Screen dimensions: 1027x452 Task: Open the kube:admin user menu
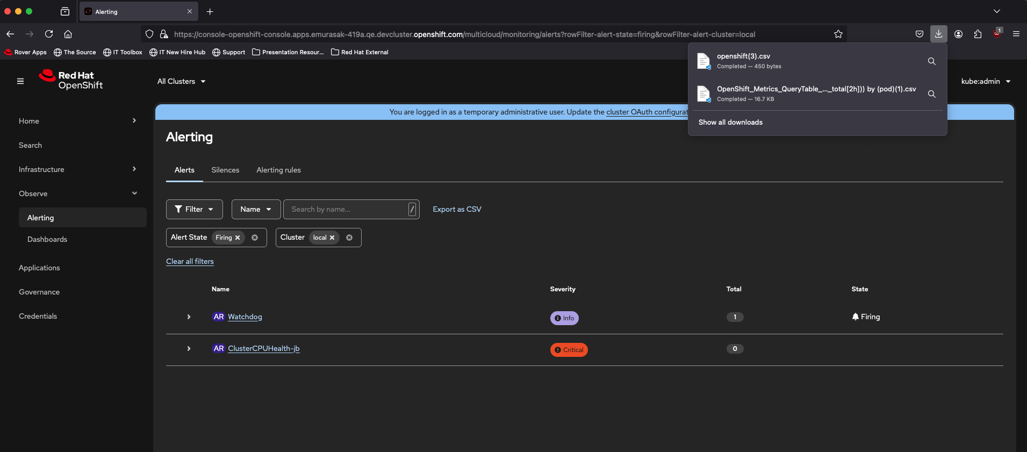(x=986, y=81)
